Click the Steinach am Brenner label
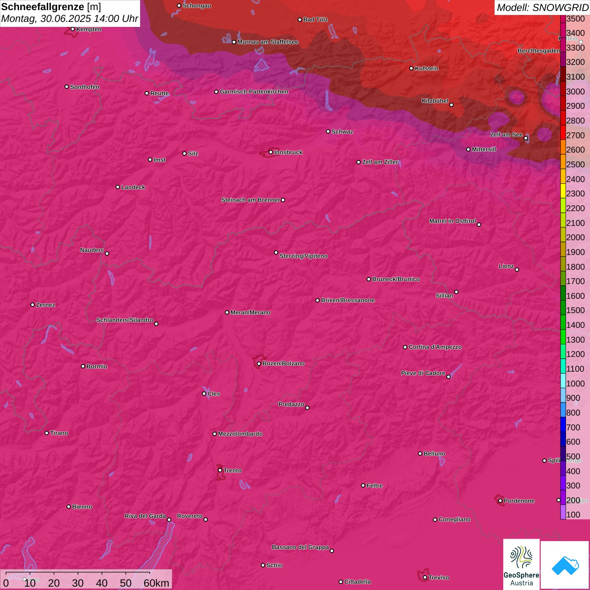The height and width of the screenshot is (590, 590). 251,200
